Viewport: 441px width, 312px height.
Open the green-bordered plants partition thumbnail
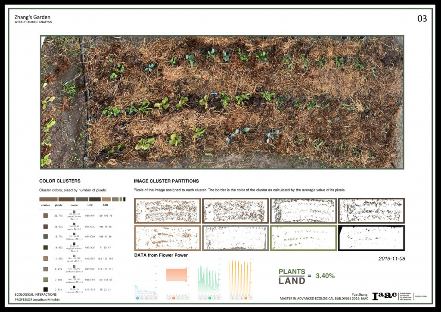coord(303,237)
